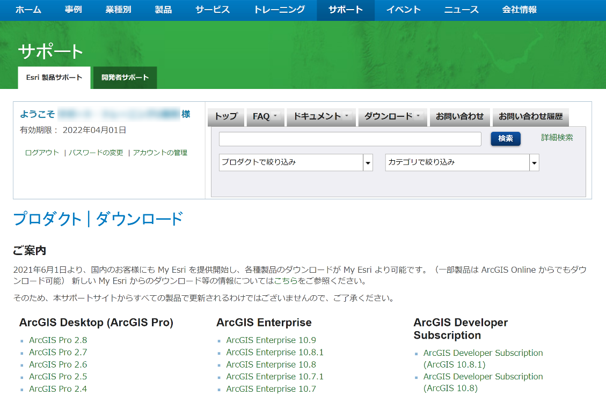Open the ホーム menu item
606x396 pixels.
click(28, 10)
